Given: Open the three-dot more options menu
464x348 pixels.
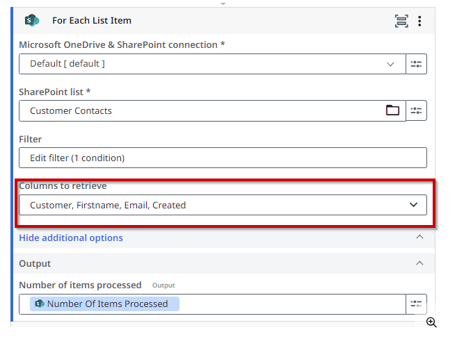Looking at the screenshot, I should [419, 21].
